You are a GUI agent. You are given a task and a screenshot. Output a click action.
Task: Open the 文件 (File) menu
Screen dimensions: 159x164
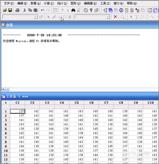click(9, 4)
